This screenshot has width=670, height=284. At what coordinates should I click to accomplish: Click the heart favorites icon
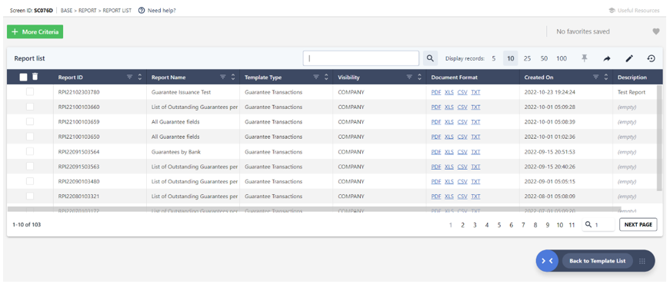coord(656,31)
